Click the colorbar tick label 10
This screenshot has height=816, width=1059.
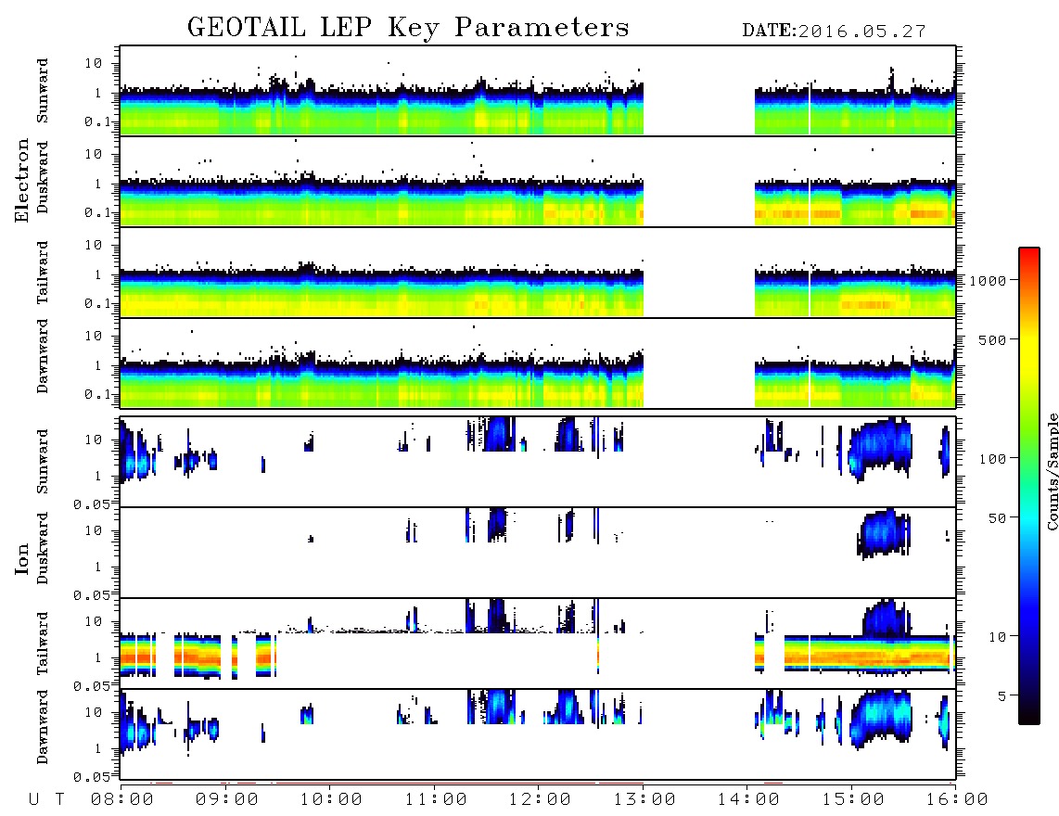(997, 636)
